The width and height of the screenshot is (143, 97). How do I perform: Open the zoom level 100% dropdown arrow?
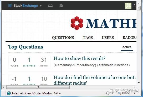[x=134, y=93]
